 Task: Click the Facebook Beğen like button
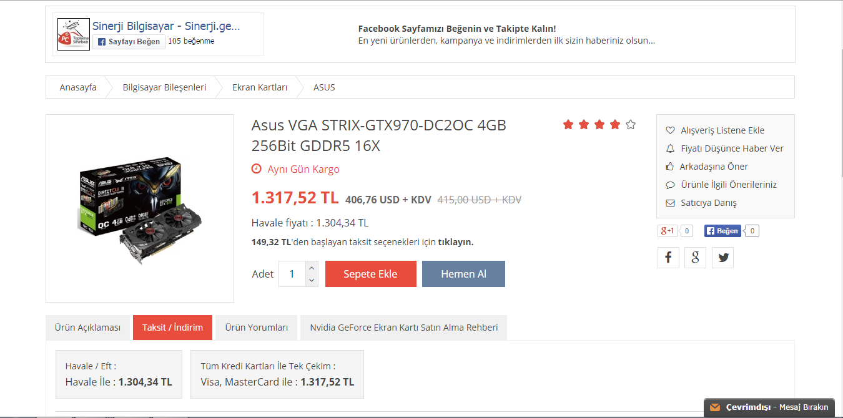tap(722, 231)
